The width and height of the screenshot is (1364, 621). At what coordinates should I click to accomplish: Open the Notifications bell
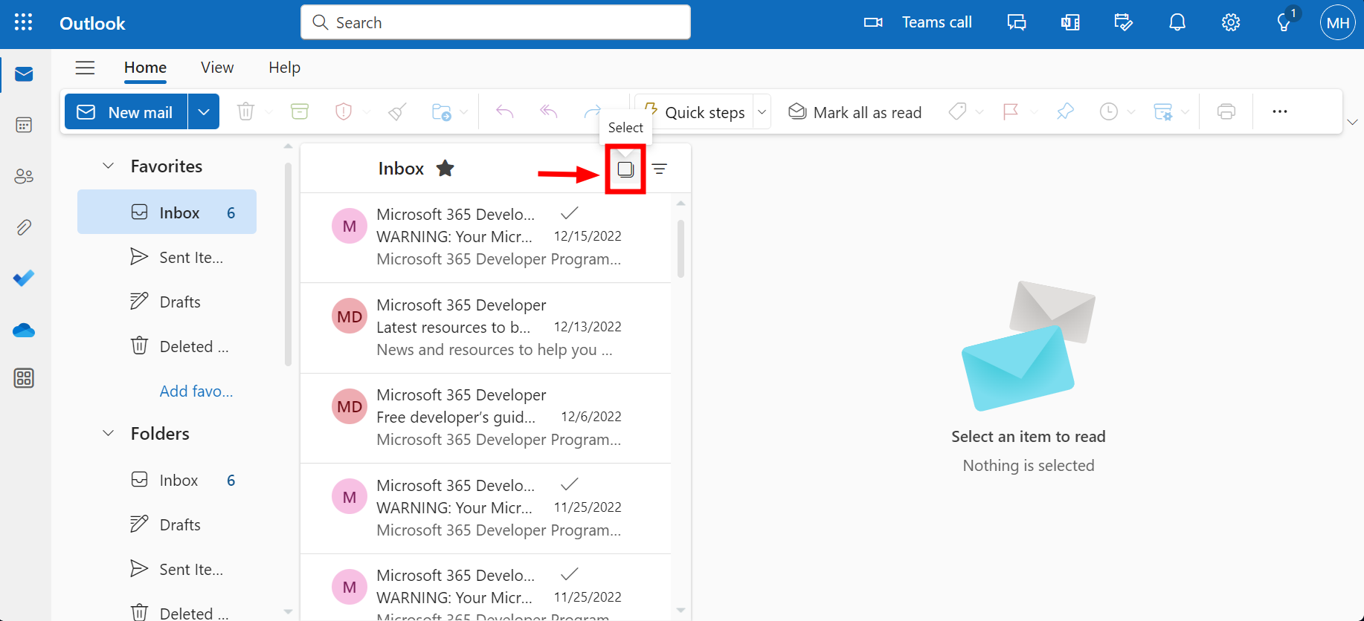[x=1177, y=22]
